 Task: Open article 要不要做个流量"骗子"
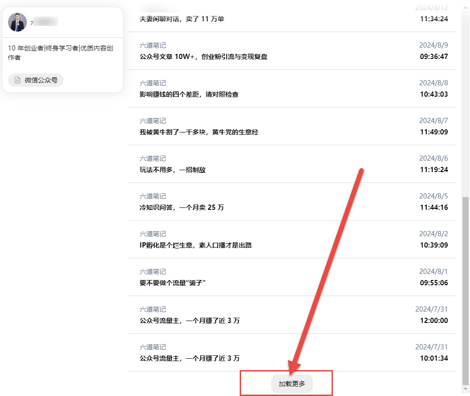173,283
